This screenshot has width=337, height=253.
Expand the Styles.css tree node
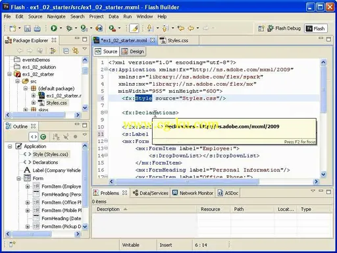(34, 103)
